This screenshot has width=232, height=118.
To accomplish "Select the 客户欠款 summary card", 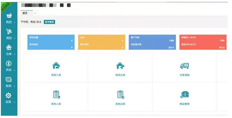I will (152, 42).
